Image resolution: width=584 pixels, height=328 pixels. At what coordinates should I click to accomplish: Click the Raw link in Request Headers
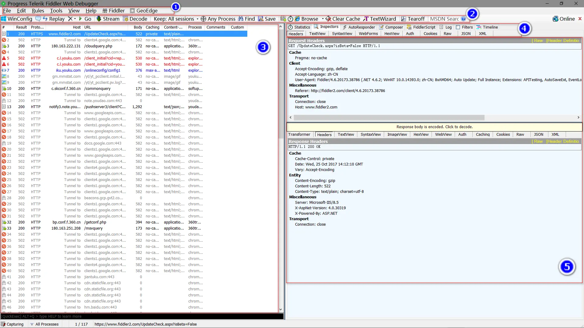(538, 40)
